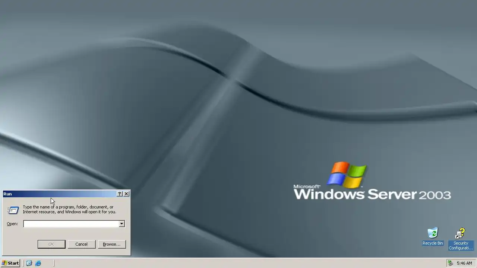
Task: Click the 'Type the name of a program' text
Action: 70,210
